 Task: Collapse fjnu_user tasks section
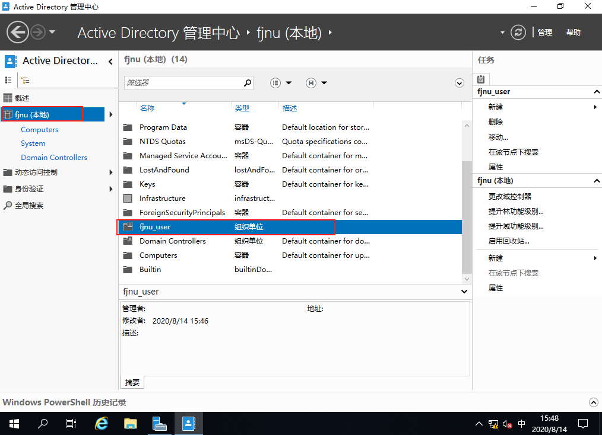[x=596, y=92]
